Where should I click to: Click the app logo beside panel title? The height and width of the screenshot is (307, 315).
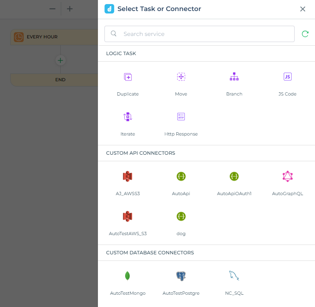[x=109, y=9]
